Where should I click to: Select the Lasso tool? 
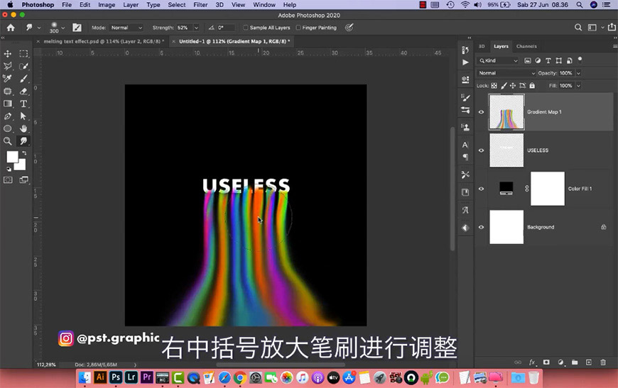coord(8,66)
